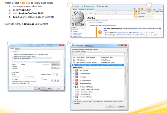Click the Microsoft XPS Document Writer printer icon

click(x=14, y=56)
